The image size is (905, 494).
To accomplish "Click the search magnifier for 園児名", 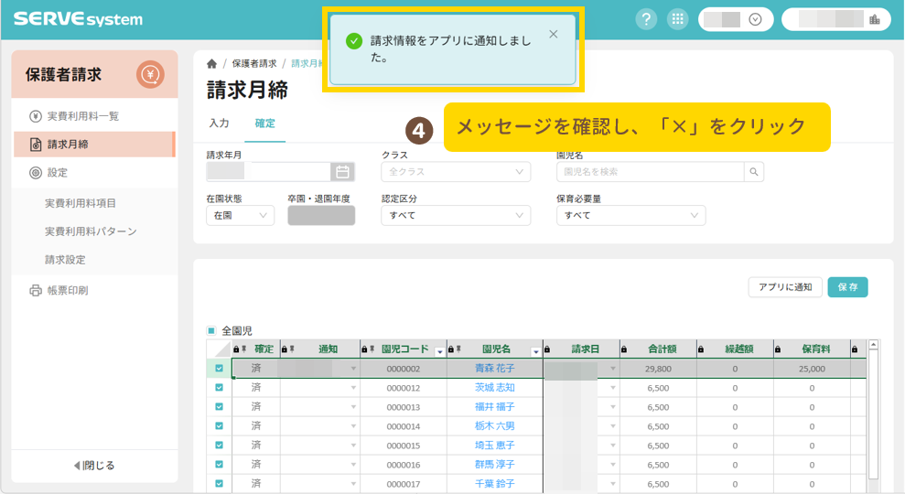I will pyautogui.click(x=753, y=171).
